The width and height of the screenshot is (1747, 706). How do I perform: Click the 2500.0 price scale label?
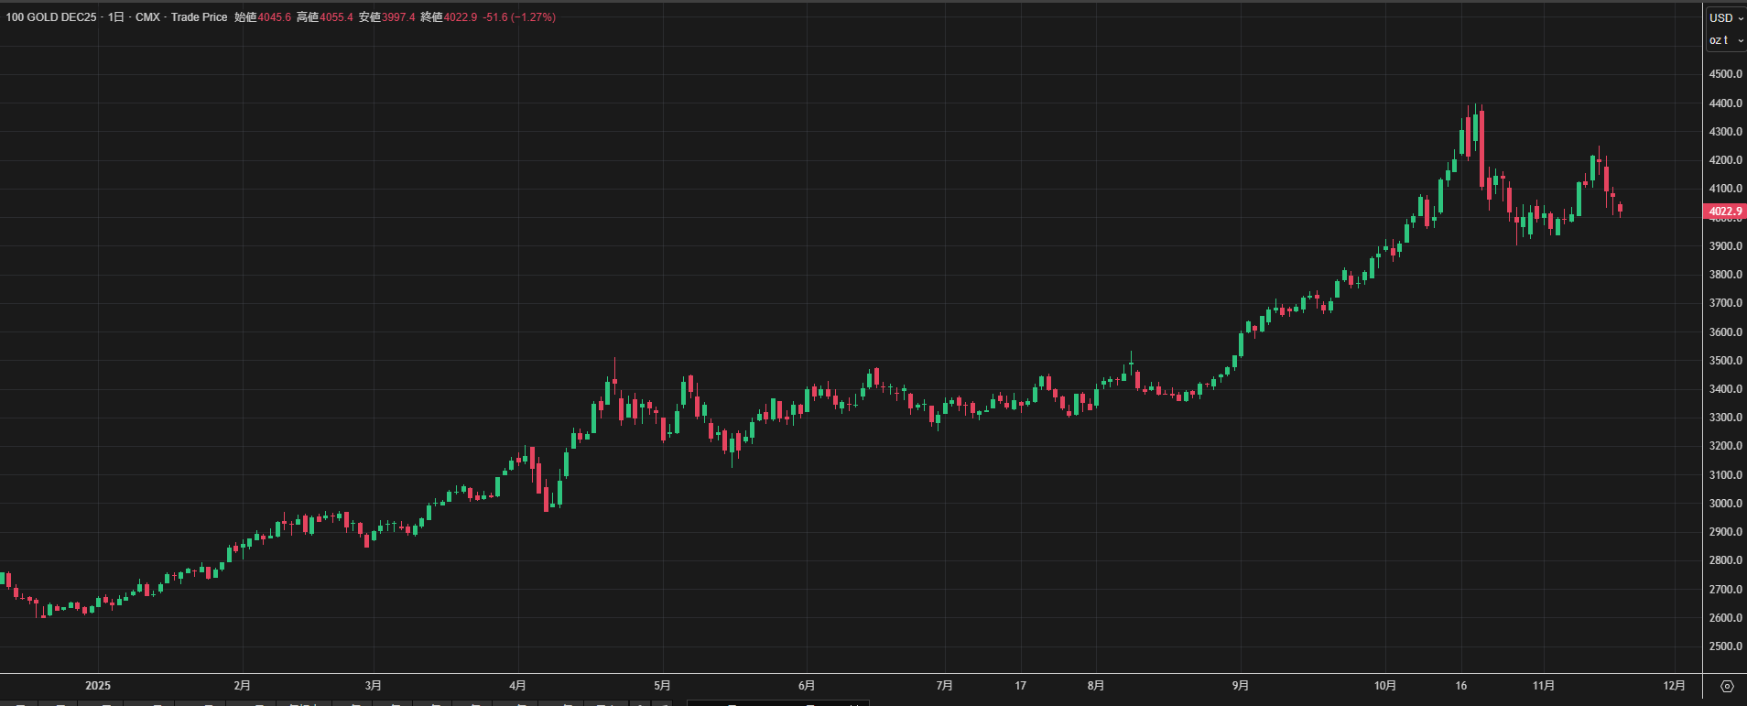coord(1725,646)
